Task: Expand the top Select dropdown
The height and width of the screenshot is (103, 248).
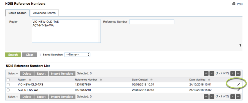Action: (x=13, y=74)
